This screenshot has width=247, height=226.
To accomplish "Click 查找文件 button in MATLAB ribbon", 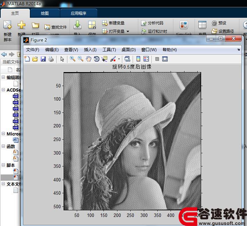I will (56, 27).
